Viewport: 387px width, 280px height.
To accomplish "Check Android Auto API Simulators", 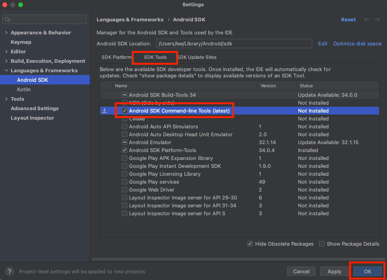I will coord(125,126).
